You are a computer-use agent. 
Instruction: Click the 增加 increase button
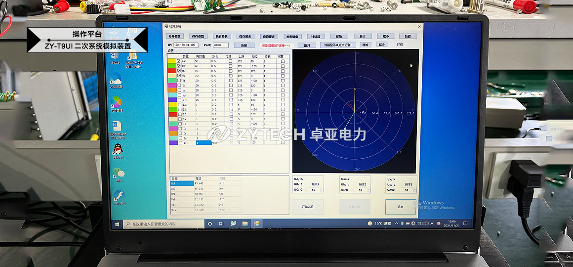[x=365, y=44]
